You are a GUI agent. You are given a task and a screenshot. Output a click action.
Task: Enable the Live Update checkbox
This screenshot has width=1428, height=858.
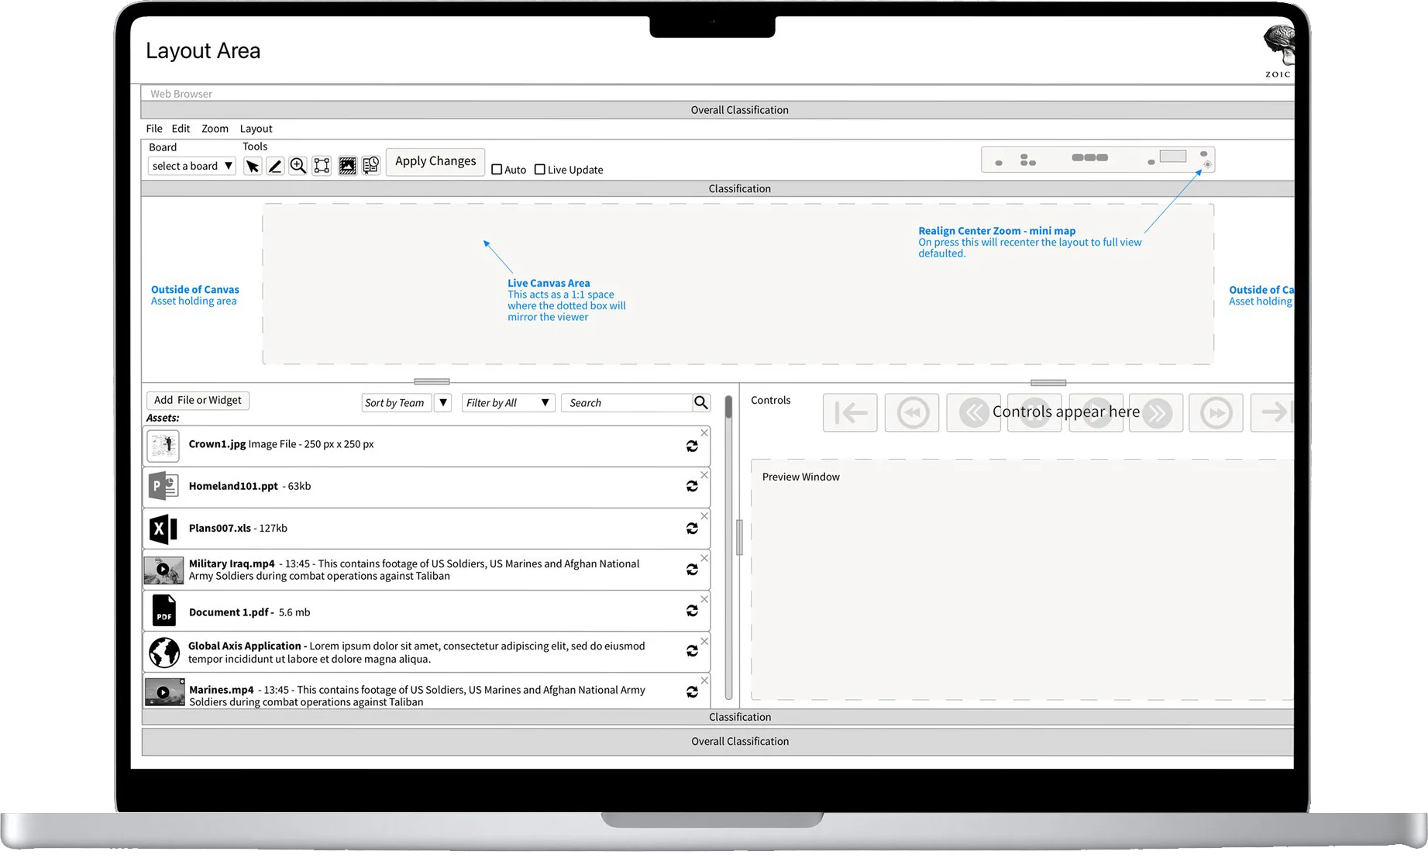click(540, 170)
